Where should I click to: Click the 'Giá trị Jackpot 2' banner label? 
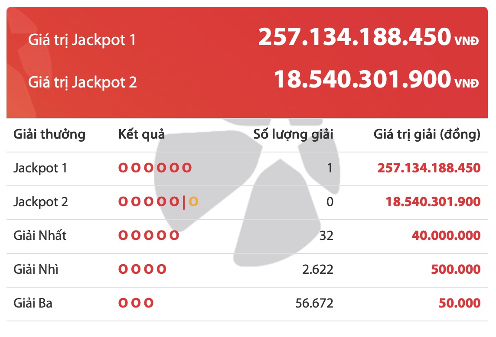pos(82,82)
